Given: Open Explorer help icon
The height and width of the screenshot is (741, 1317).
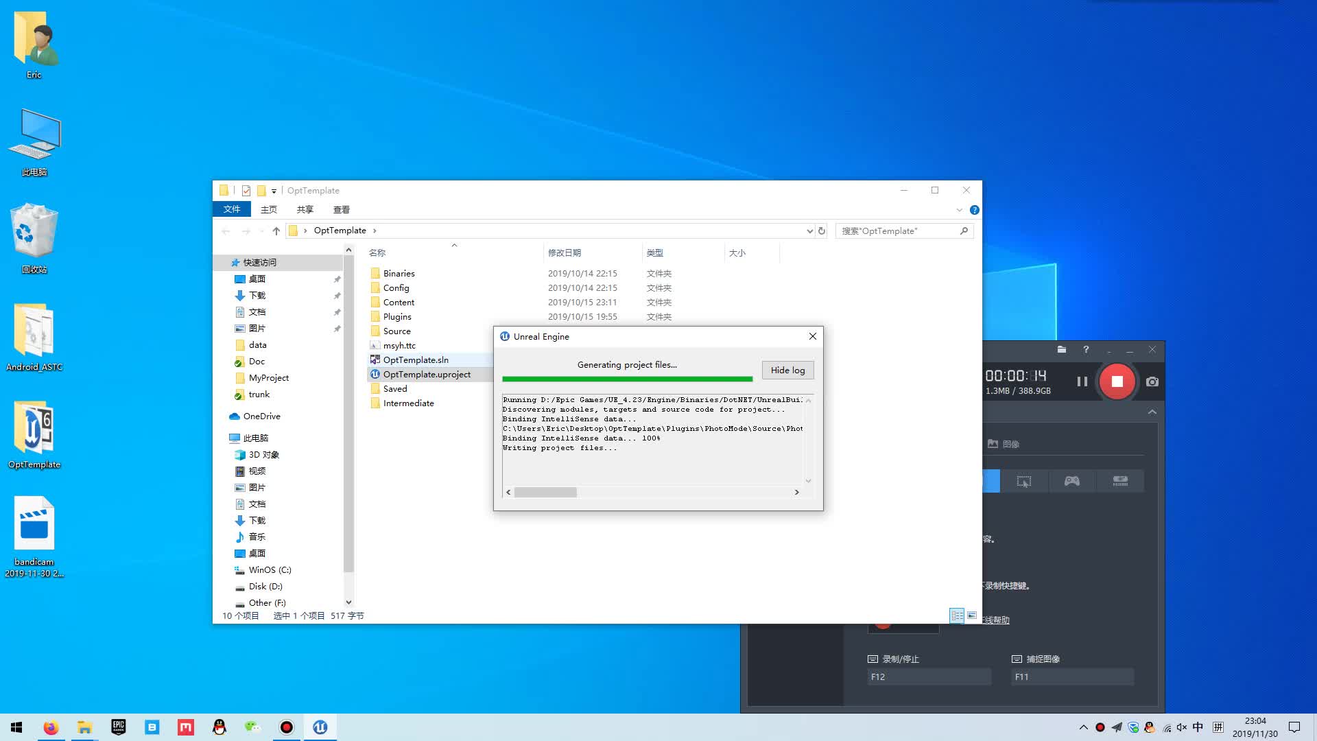Looking at the screenshot, I should coord(974,210).
